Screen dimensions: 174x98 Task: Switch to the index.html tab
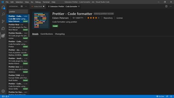tap(38, 7)
